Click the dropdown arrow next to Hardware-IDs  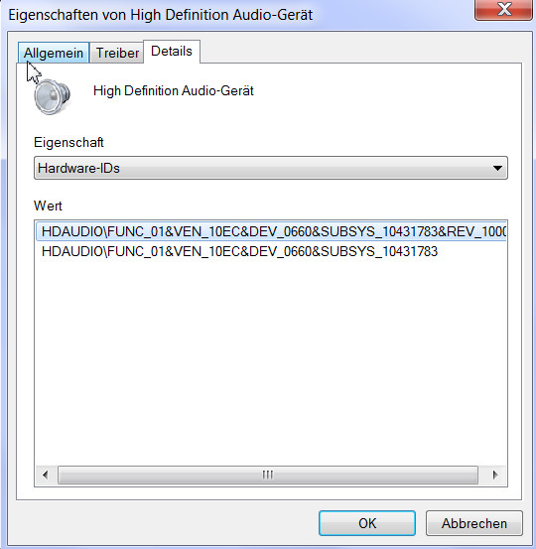point(497,168)
